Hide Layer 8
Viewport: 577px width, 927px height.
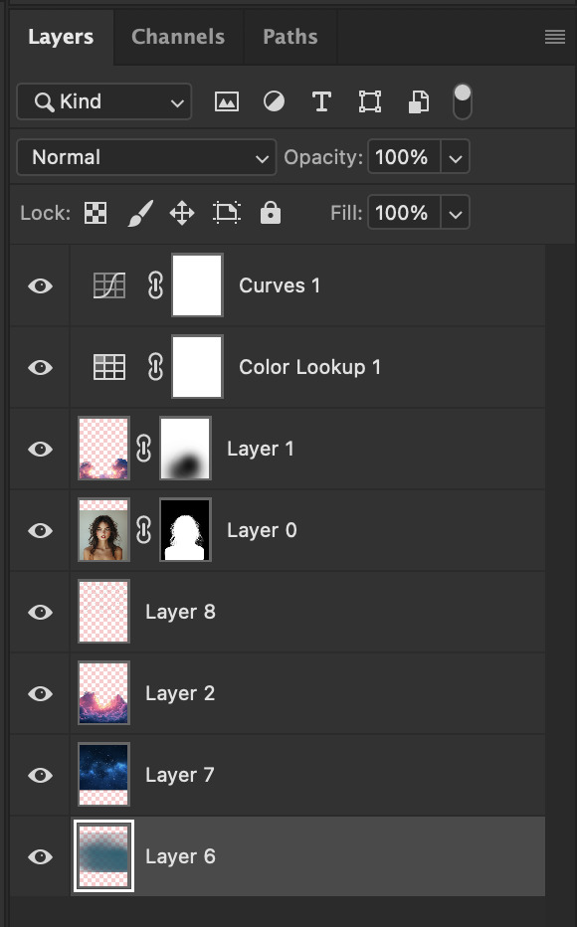pyautogui.click(x=40, y=613)
